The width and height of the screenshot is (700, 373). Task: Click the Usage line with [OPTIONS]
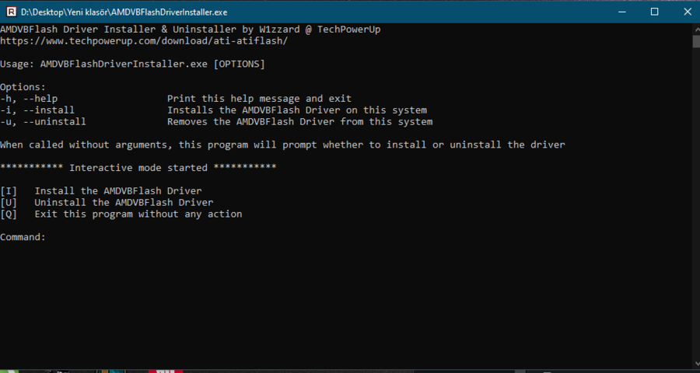coord(132,64)
